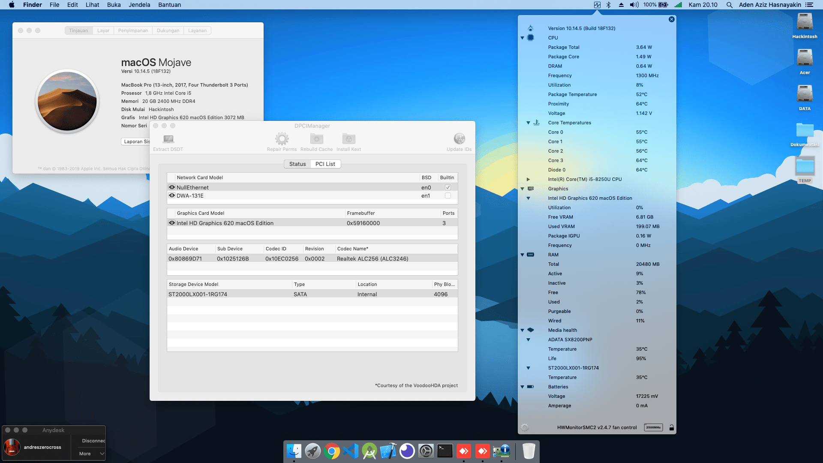Screen dimensions: 823x463
Task: Click the 2500MHz frequency icon in HWMonitor
Action: 653,427
